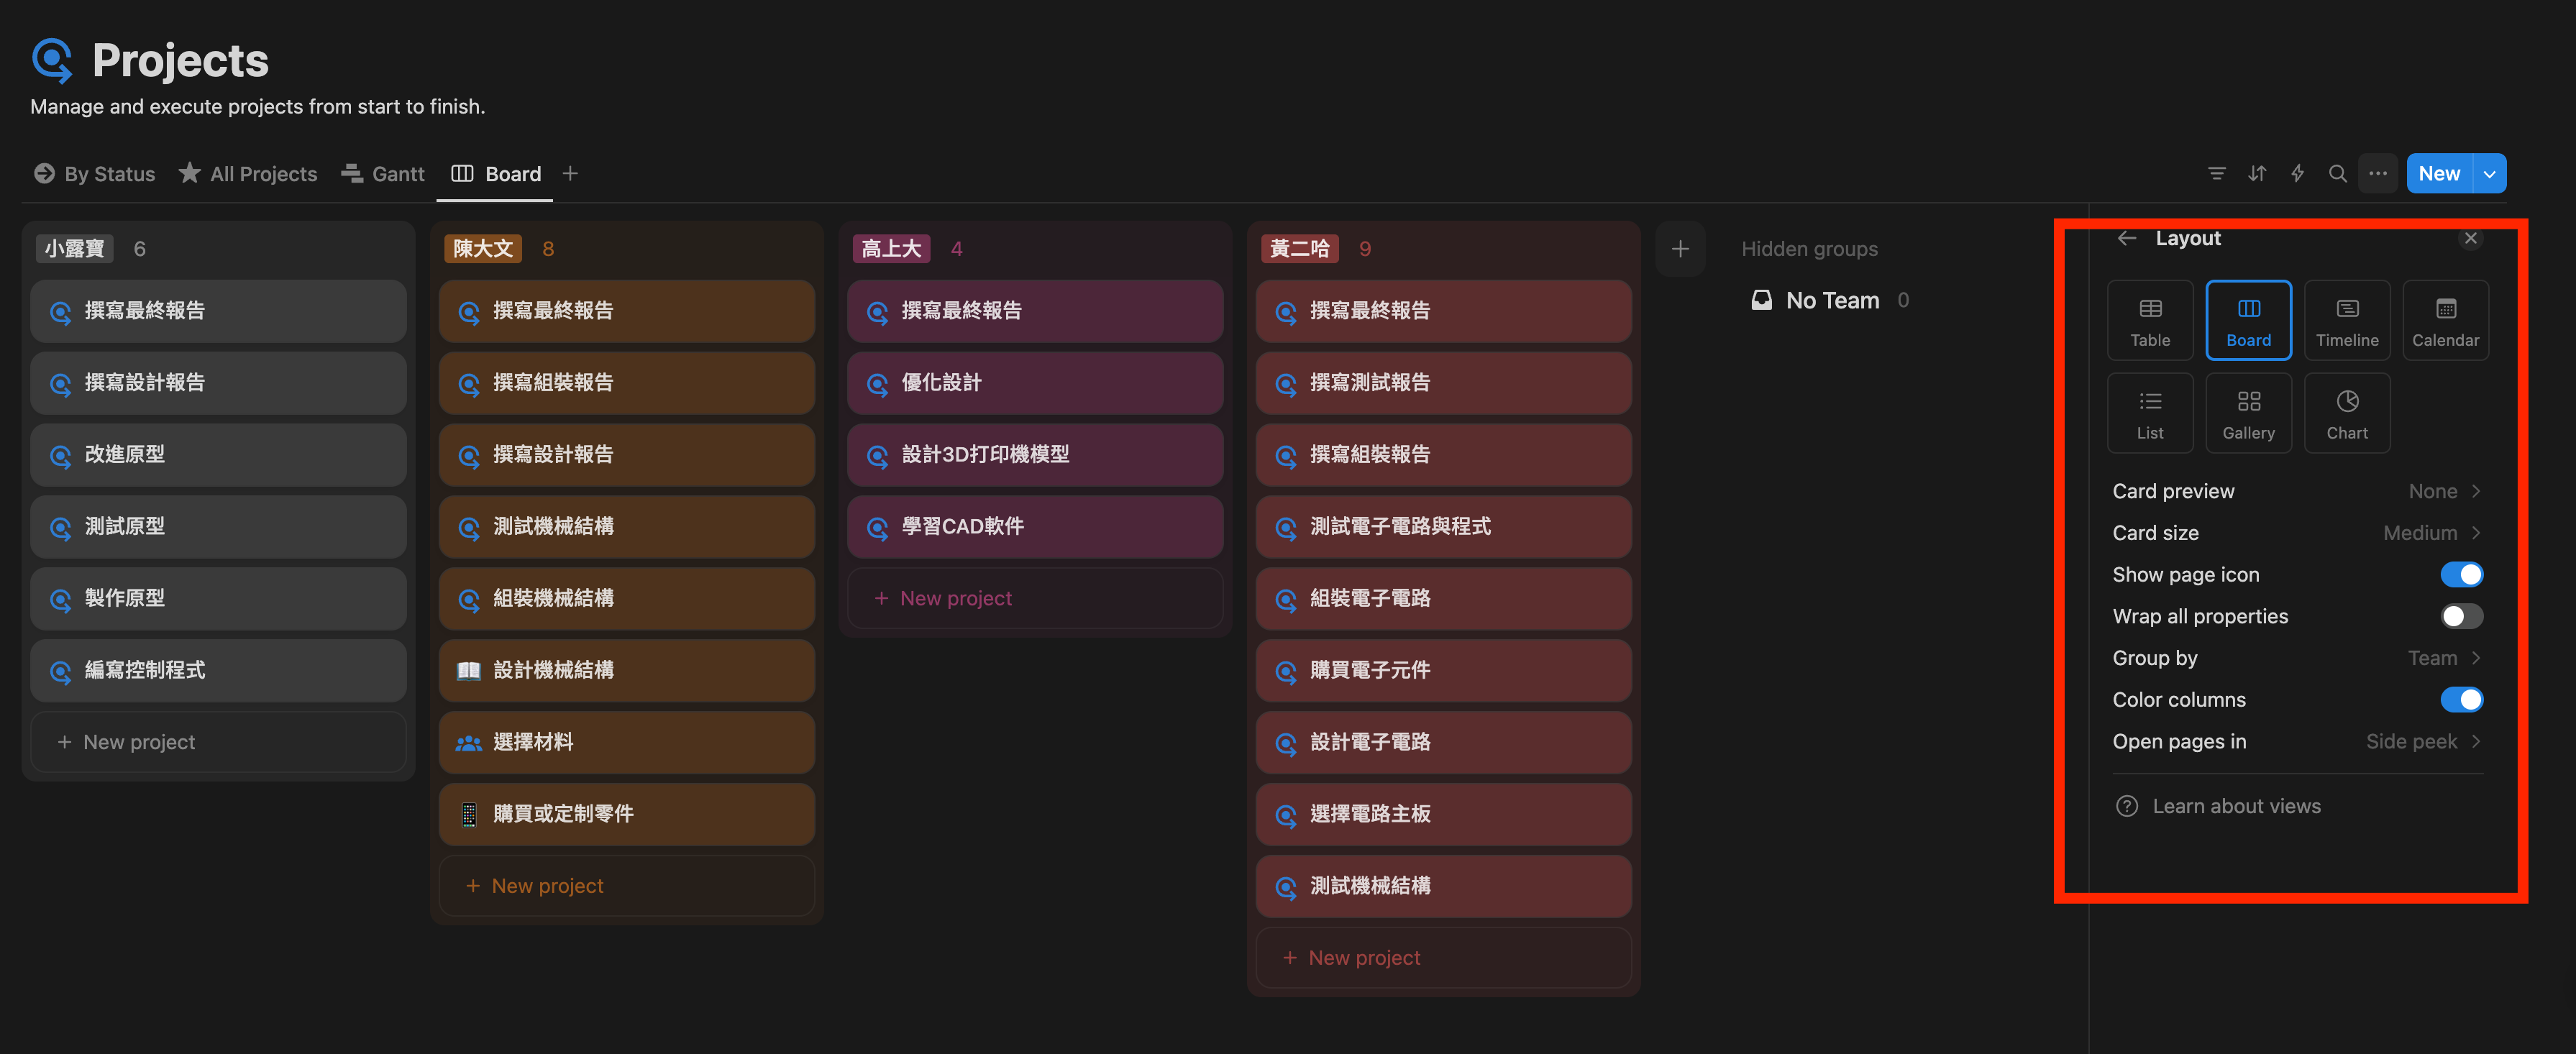Screen dimensions: 2576x1054
Task: Choose the Gallery layout option
Action: [2248, 413]
